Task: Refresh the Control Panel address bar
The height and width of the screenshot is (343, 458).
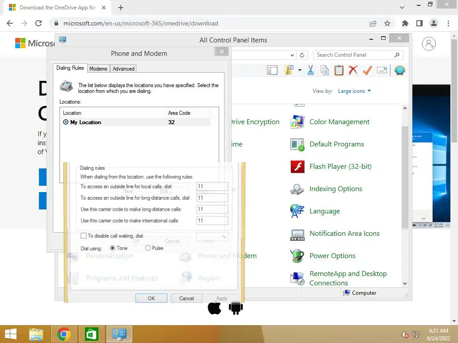Action: point(302,55)
